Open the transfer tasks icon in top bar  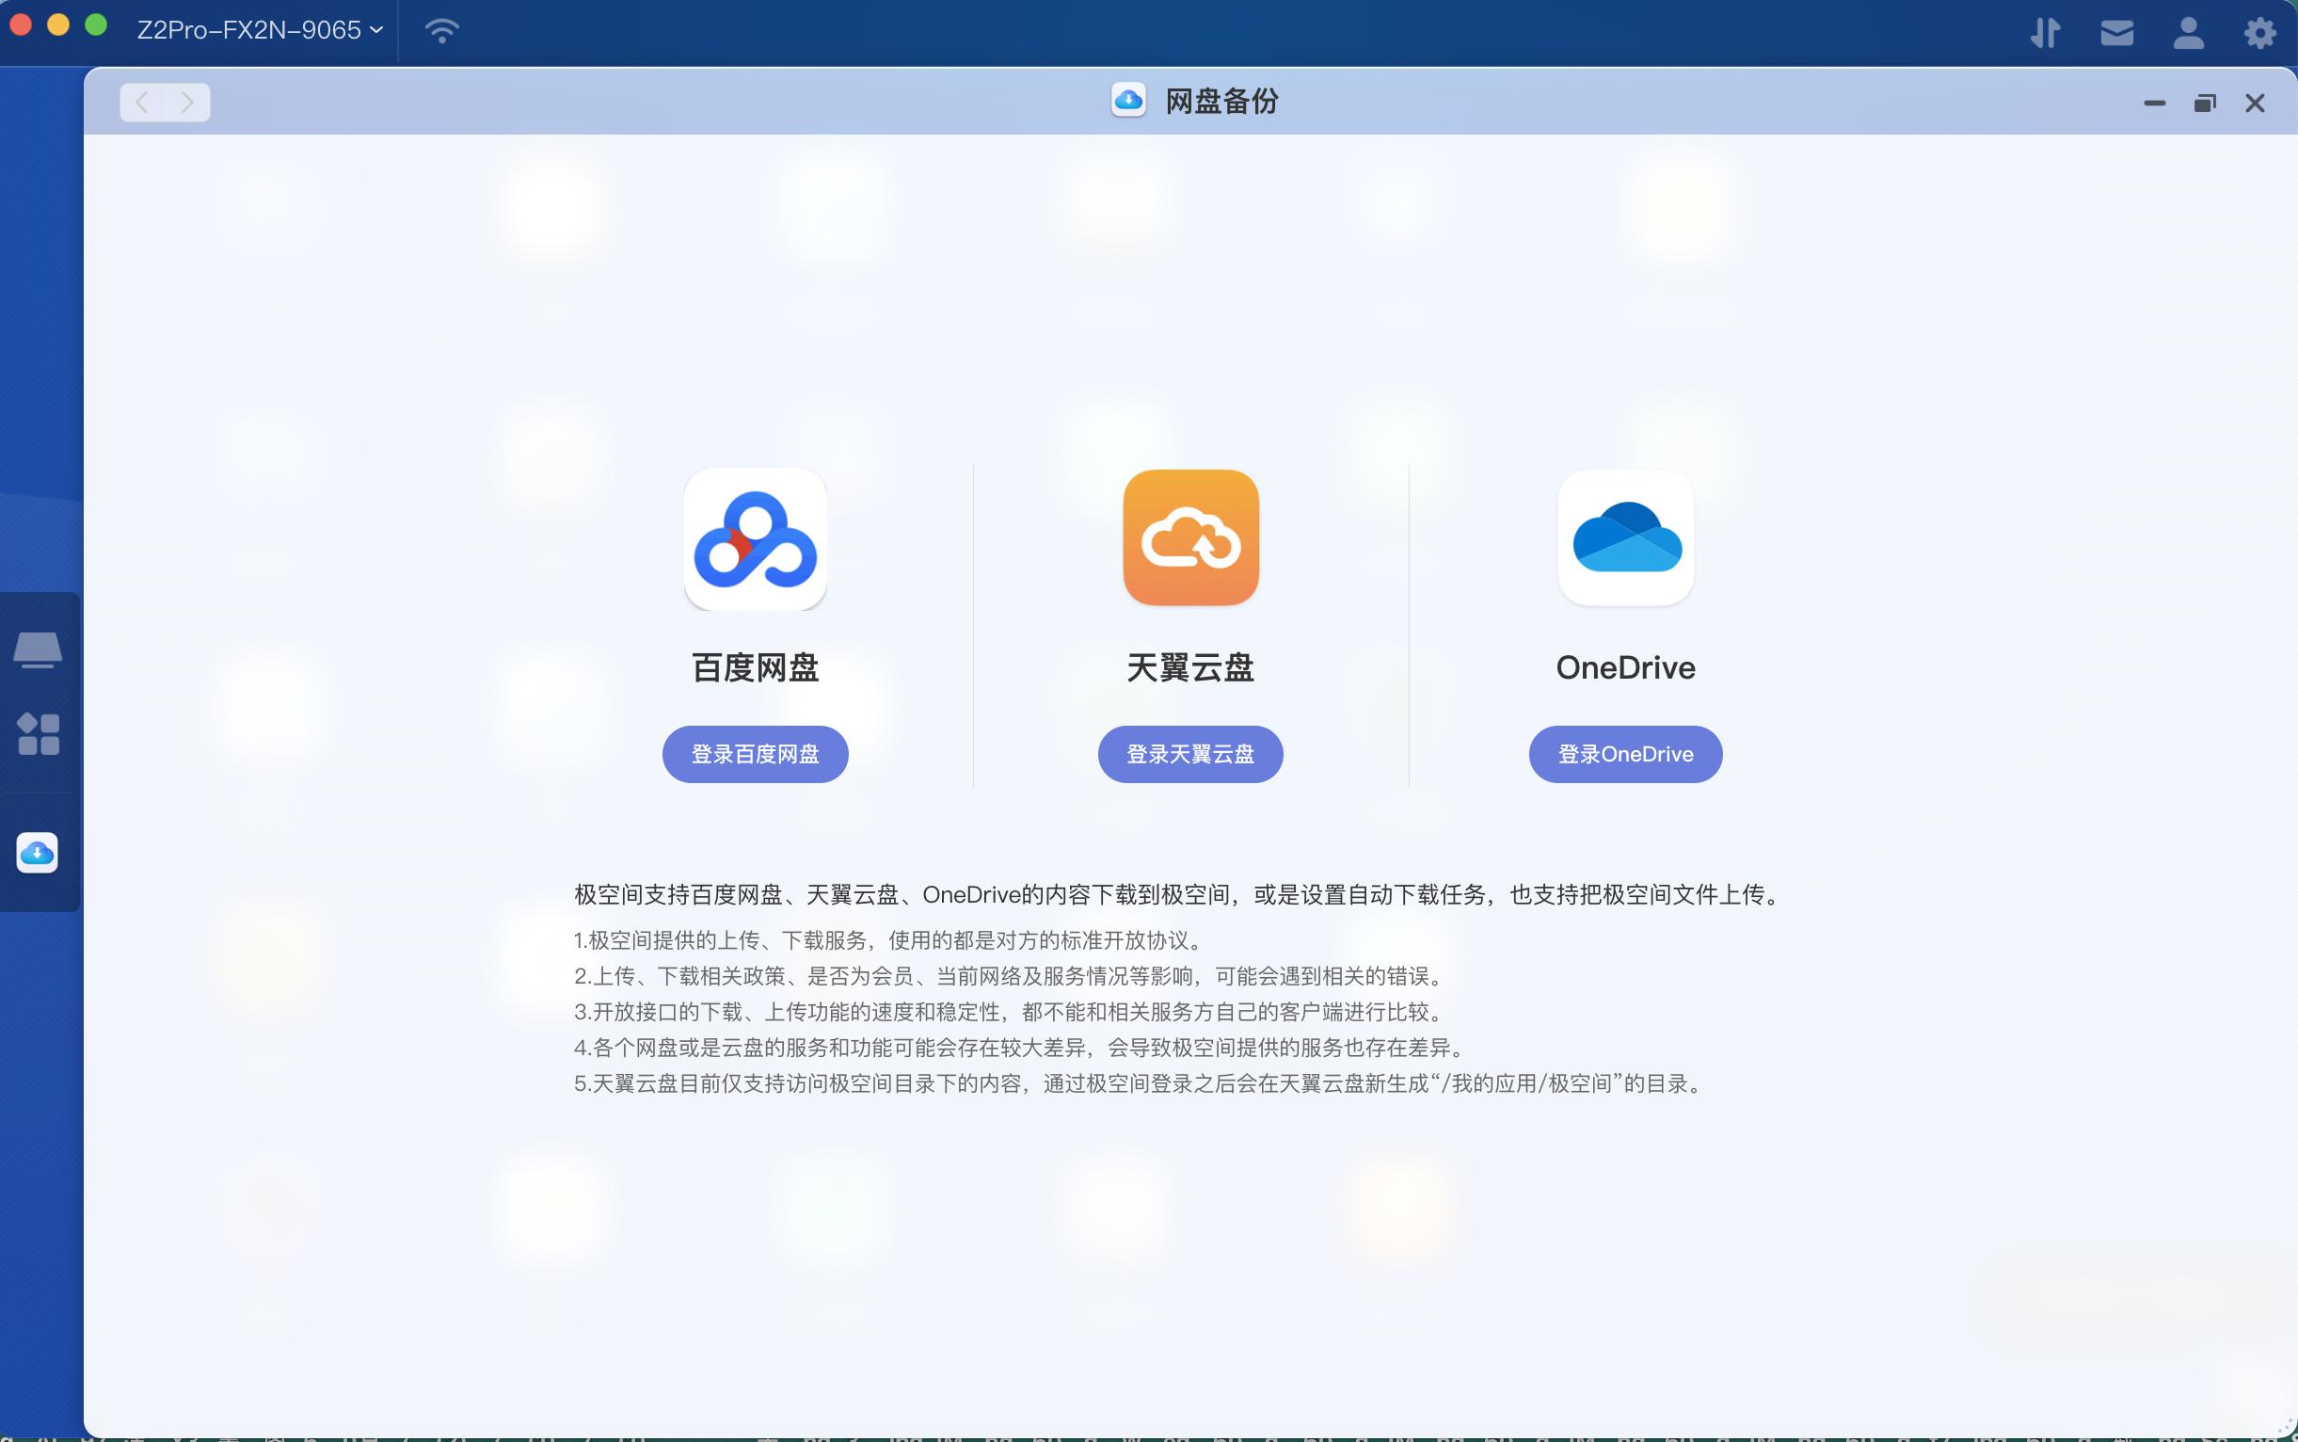click(2045, 31)
